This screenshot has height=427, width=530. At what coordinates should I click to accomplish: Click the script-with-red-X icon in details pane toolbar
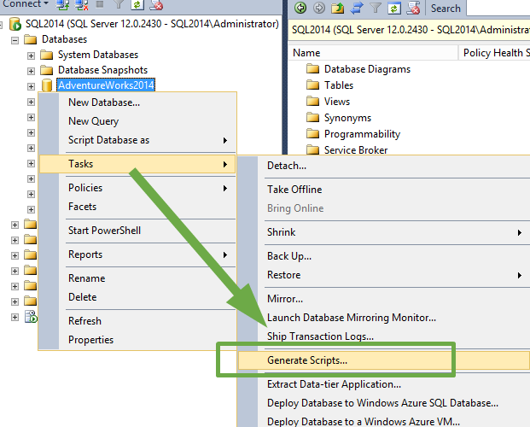(x=413, y=9)
